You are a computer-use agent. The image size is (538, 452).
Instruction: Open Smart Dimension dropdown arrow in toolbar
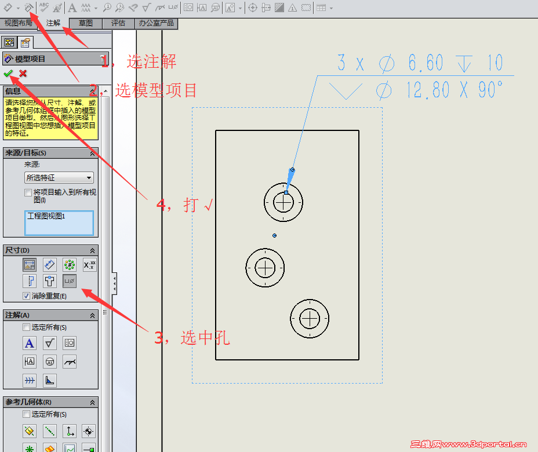[18, 8]
